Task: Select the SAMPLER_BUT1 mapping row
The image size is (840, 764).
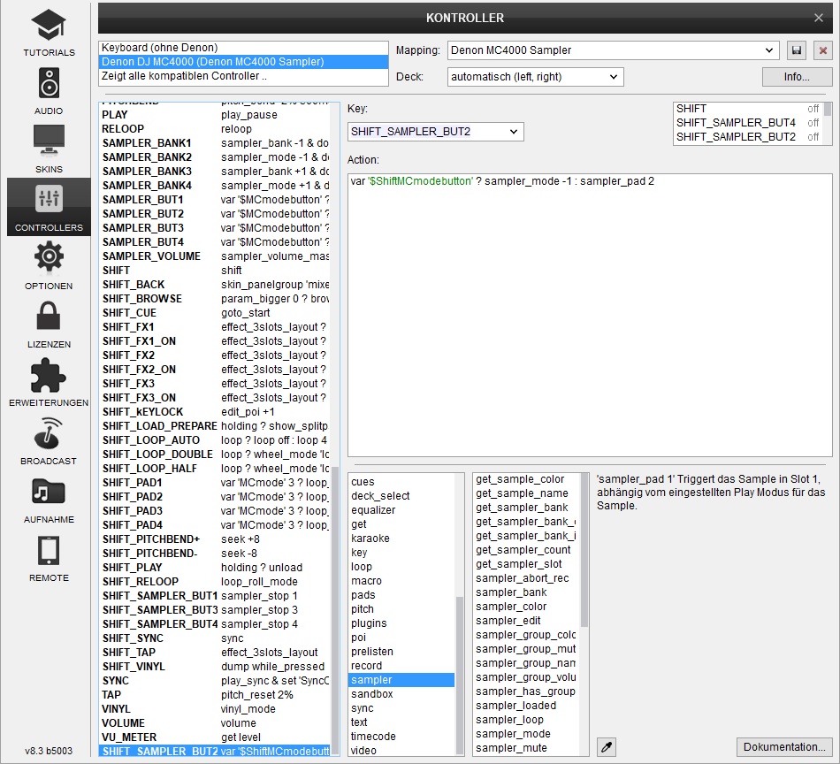Action: [x=216, y=199]
